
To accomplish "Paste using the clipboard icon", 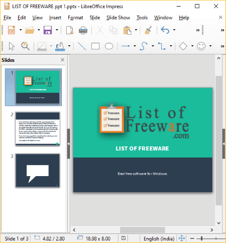I will pyautogui.click(x=127, y=30).
